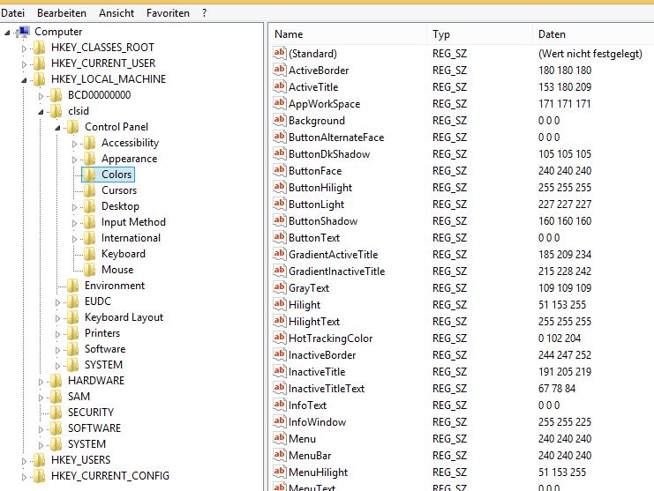Select the SAM key
The width and height of the screenshot is (654, 491).
point(79,397)
